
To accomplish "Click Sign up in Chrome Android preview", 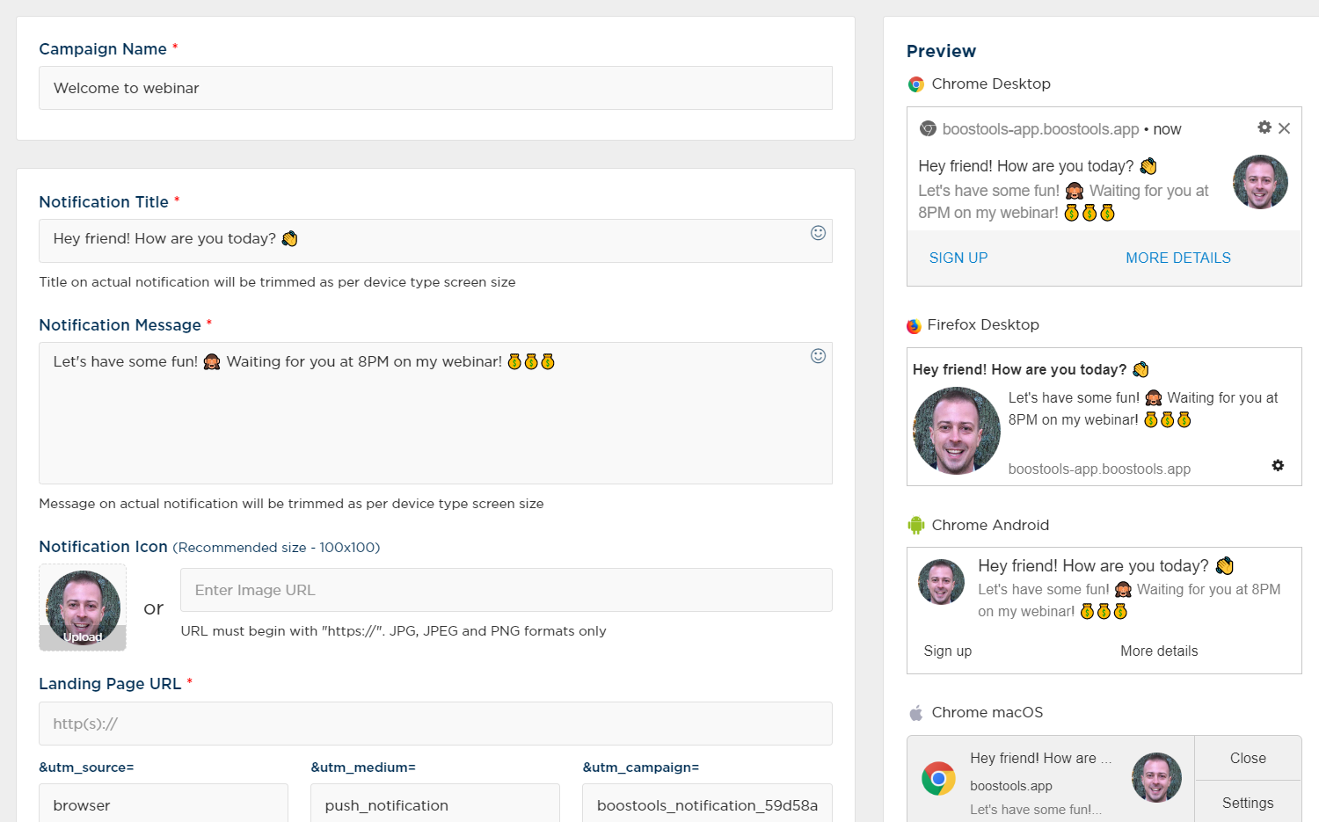I will [x=948, y=651].
